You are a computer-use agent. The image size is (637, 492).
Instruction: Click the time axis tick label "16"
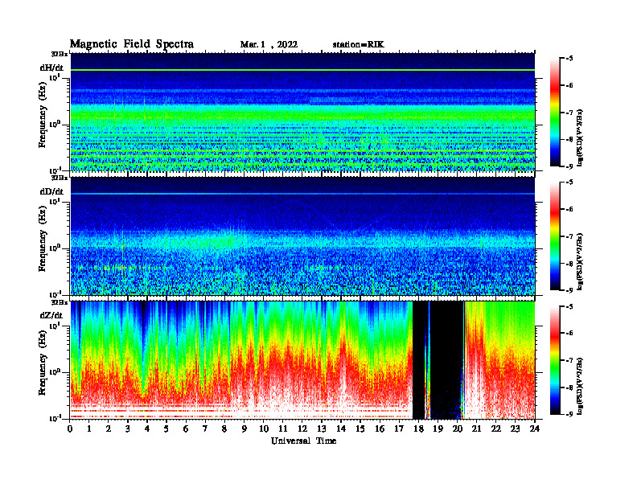click(x=380, y=428)
